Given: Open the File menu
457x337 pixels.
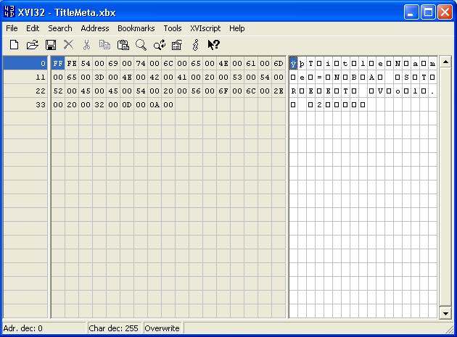Looking at the screenshot, I should click(12, 28).
